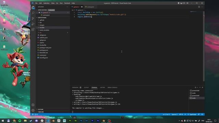
Task: Open the Manage gear icon
Action: 33,110
